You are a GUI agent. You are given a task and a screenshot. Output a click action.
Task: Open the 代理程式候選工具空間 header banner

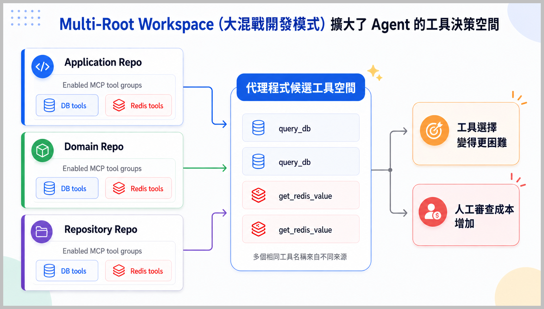301,87
